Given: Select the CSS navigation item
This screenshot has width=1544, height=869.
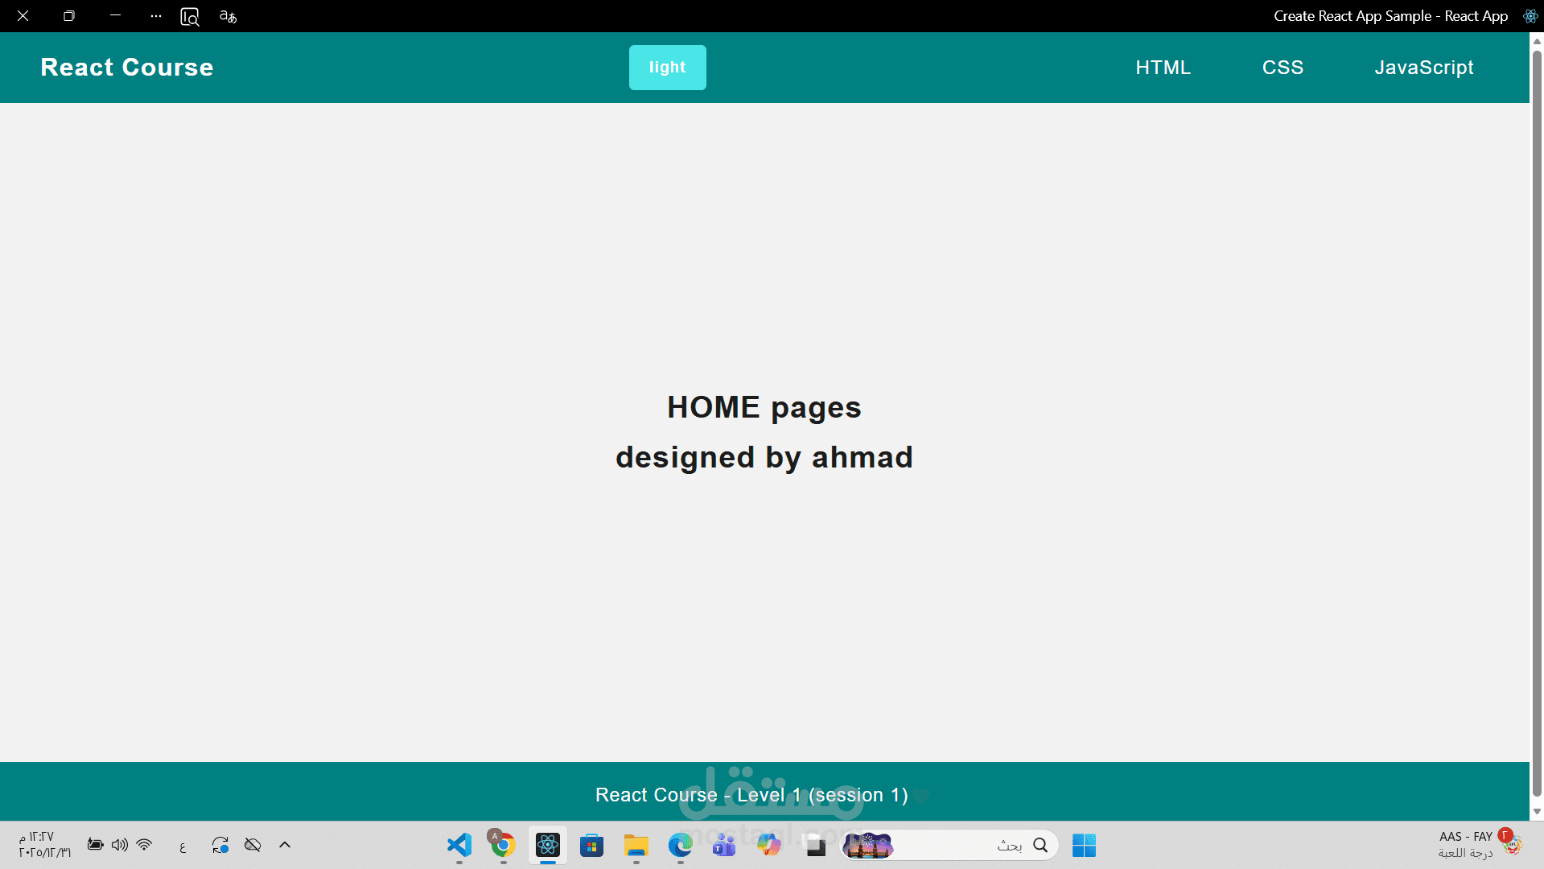Looking at the screenshot, I should tap(1283, 68).
